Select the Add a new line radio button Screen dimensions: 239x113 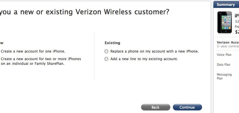(x=106, y=59)
